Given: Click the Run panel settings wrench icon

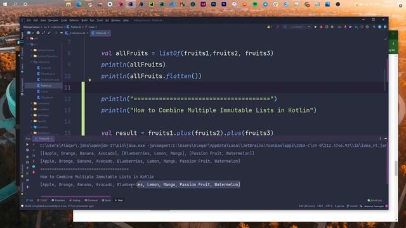Looking at the screenshot, I should (27, 150).
